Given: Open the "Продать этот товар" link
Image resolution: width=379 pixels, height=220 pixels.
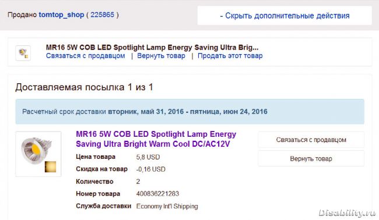Looking at the screenshot, I should click(230, 56).
